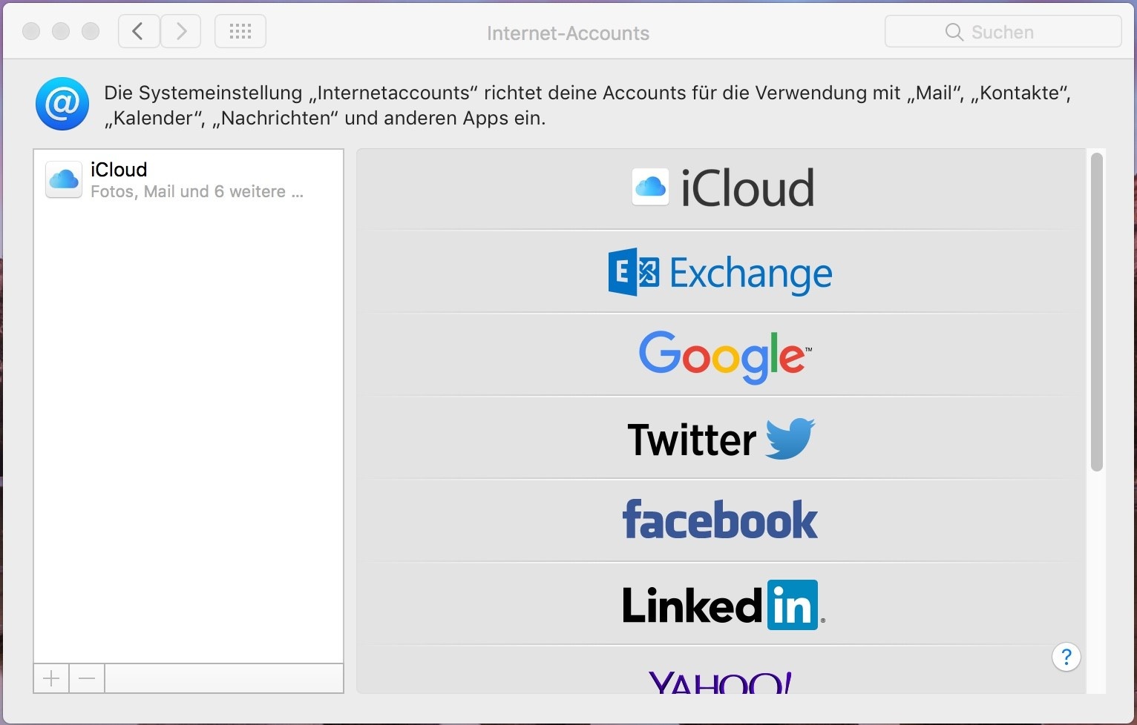This screenshot has width=1137, height=725.
Task: Choose iCloud as account type
Action: click(721, 188)
